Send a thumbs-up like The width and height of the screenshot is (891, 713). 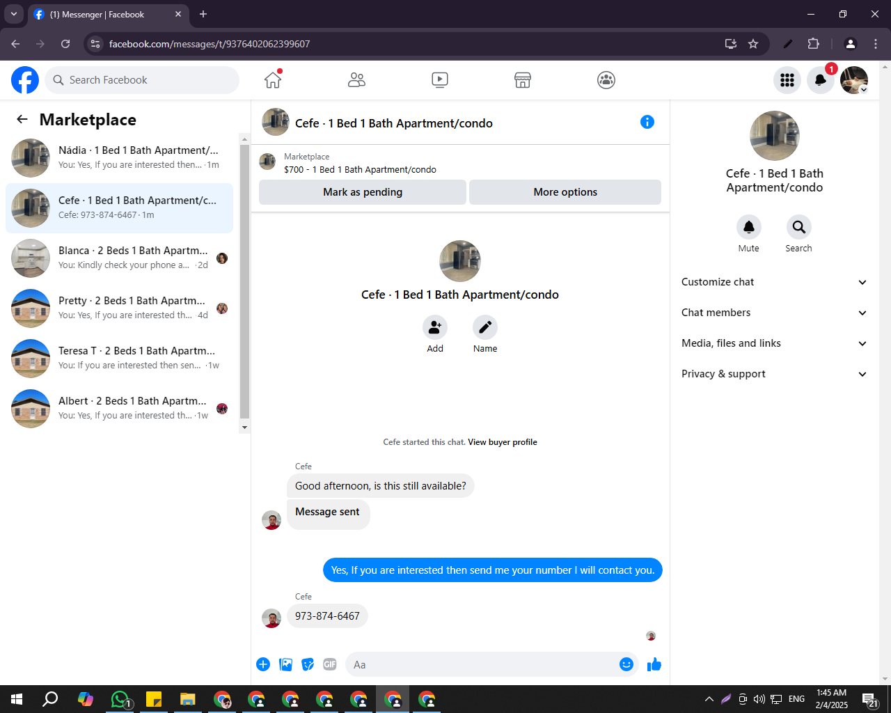click(654, 664)
